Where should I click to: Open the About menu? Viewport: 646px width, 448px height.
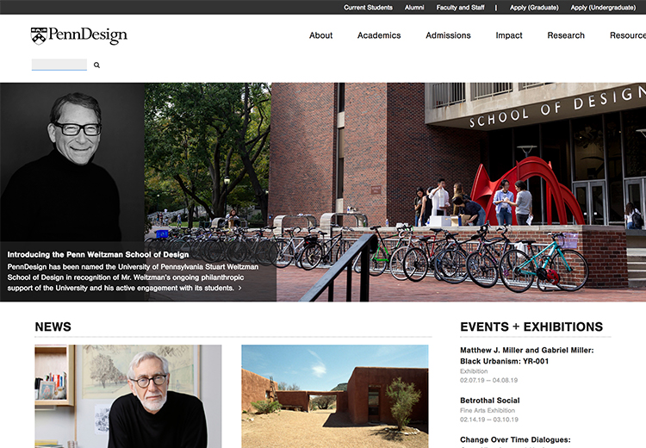click(x=321, y=35)
